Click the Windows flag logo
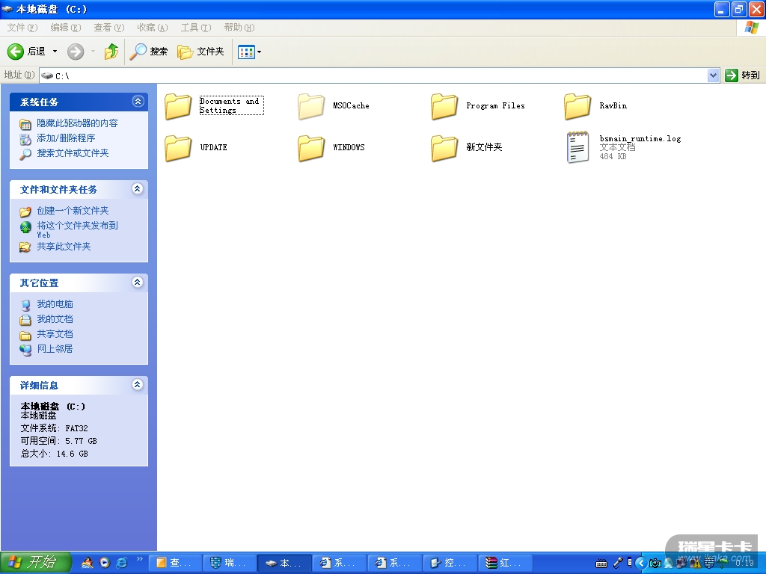766x574 pixels. 751,28
